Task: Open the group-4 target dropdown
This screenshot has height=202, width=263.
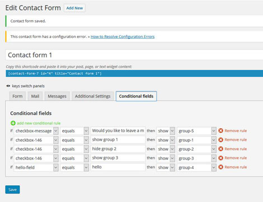Action: [196, 167]
